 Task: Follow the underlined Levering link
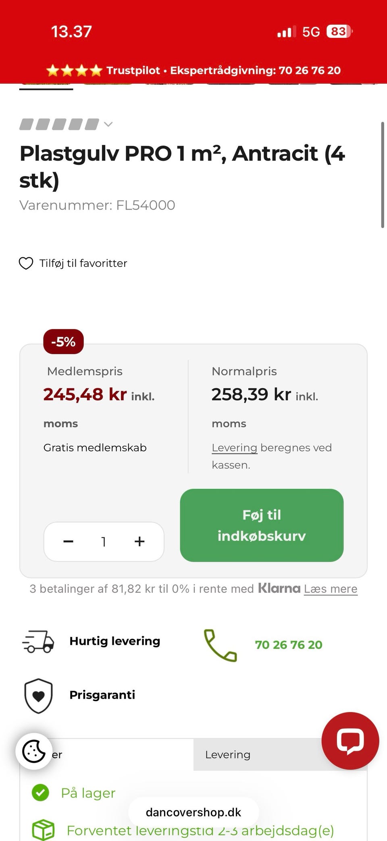tap(234, 448)
